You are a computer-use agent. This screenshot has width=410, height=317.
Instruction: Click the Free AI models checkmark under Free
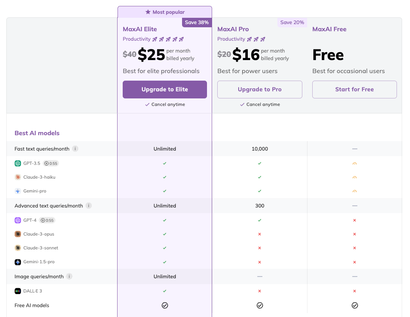point(355,305)
